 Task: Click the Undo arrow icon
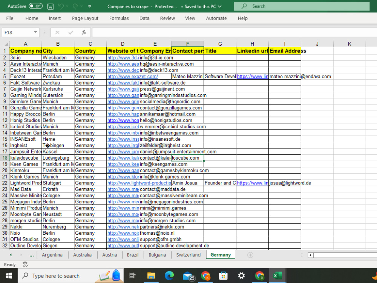coord(61,6)
